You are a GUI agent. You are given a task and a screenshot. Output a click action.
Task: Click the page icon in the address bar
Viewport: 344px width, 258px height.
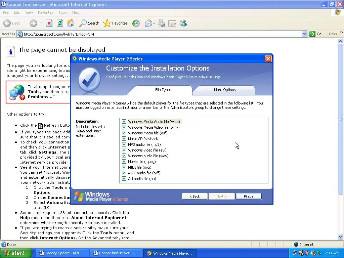[x=20, y=34]
